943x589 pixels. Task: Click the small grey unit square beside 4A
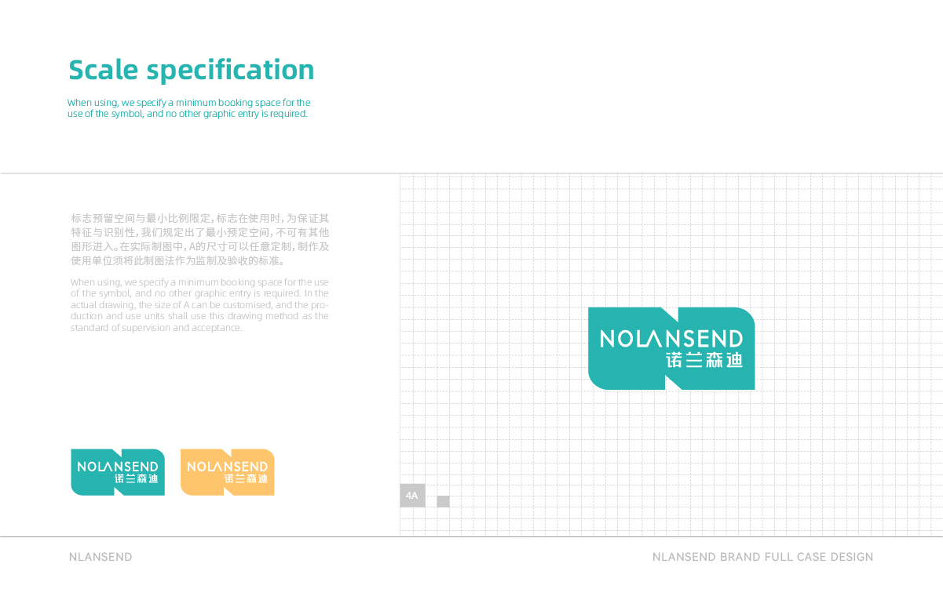click(443, 501)
